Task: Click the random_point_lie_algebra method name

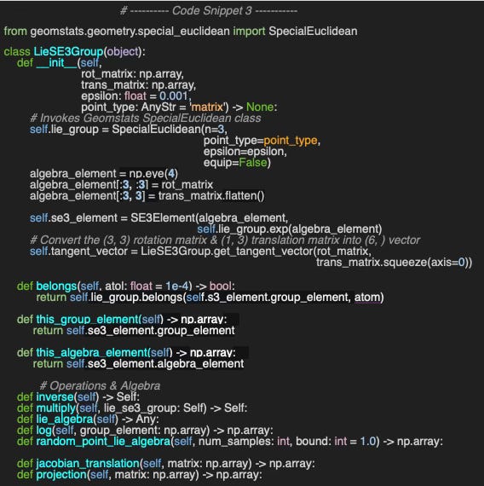Action: click(103, 442)
